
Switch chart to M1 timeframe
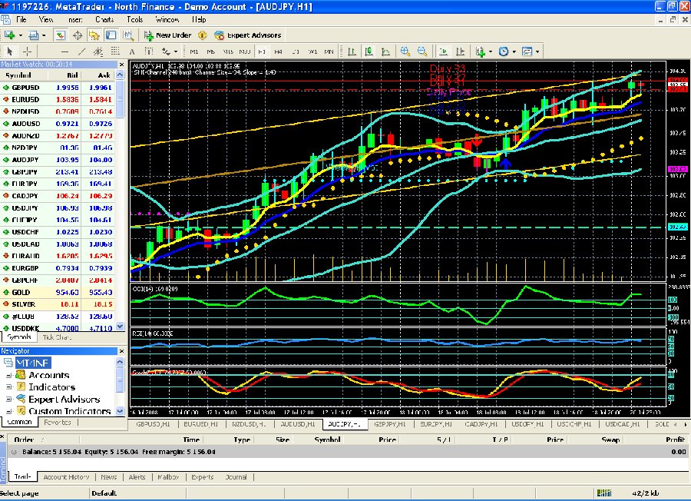(x=194, y=51)
